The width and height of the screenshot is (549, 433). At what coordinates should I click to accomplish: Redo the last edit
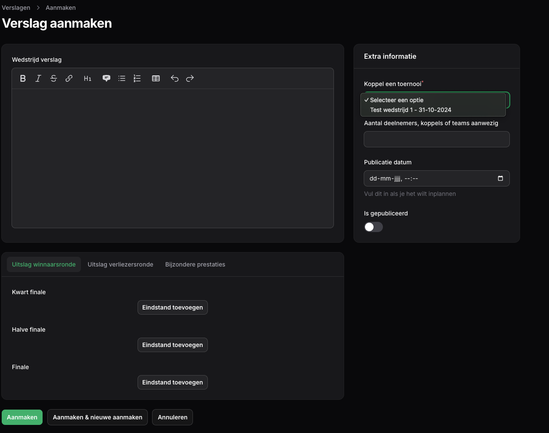(190, 78)
